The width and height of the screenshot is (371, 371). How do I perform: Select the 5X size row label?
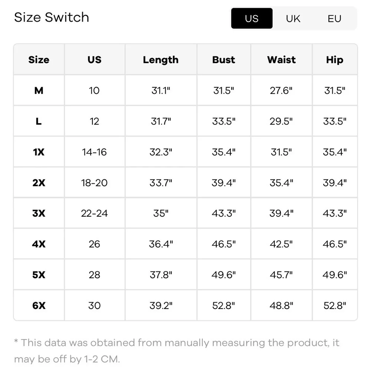tap(39, 275)
